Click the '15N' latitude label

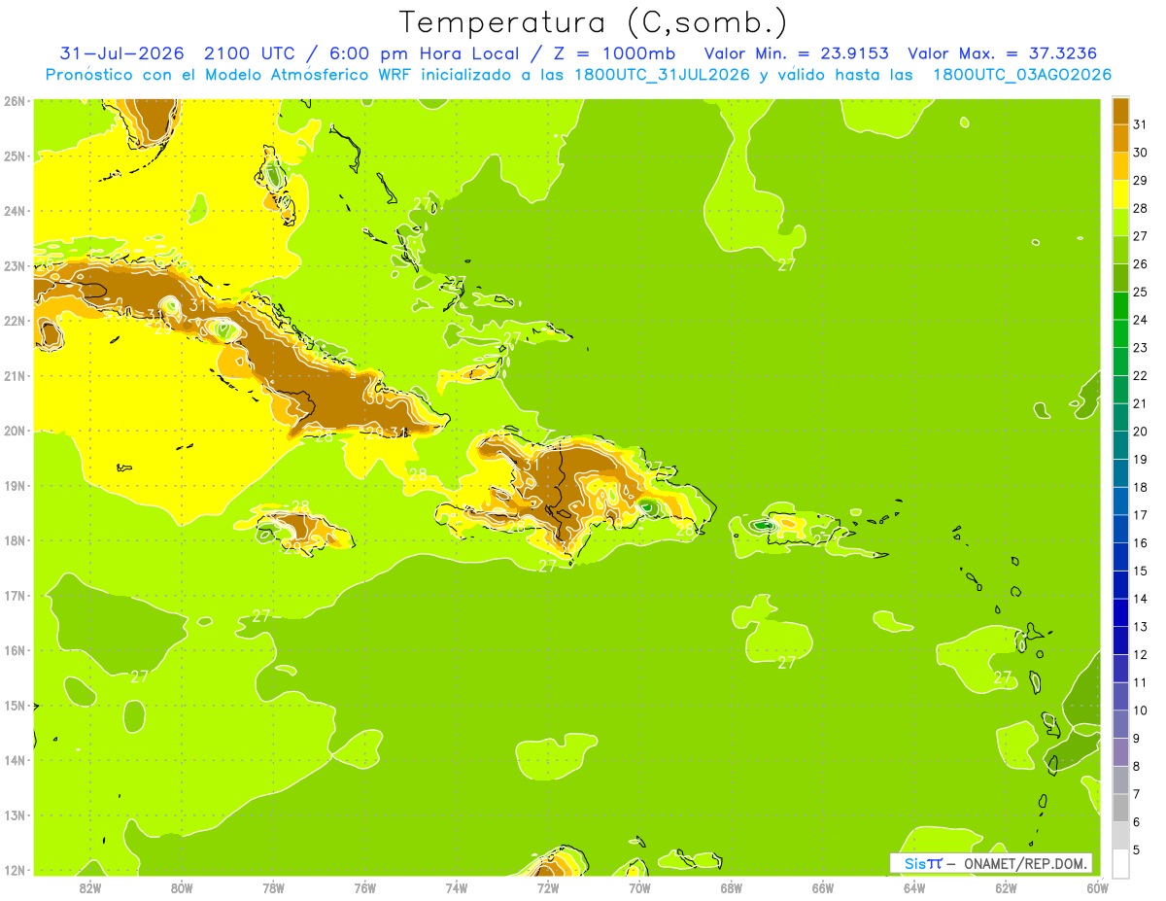click(15, 706)
